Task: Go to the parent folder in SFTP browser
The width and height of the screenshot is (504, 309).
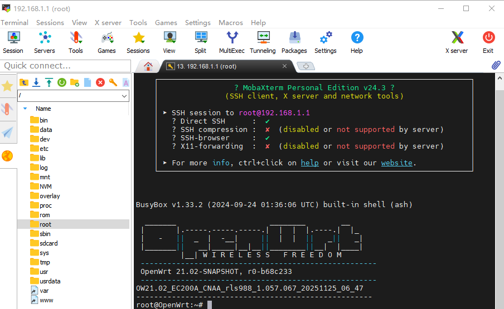Action: (24, 82)
